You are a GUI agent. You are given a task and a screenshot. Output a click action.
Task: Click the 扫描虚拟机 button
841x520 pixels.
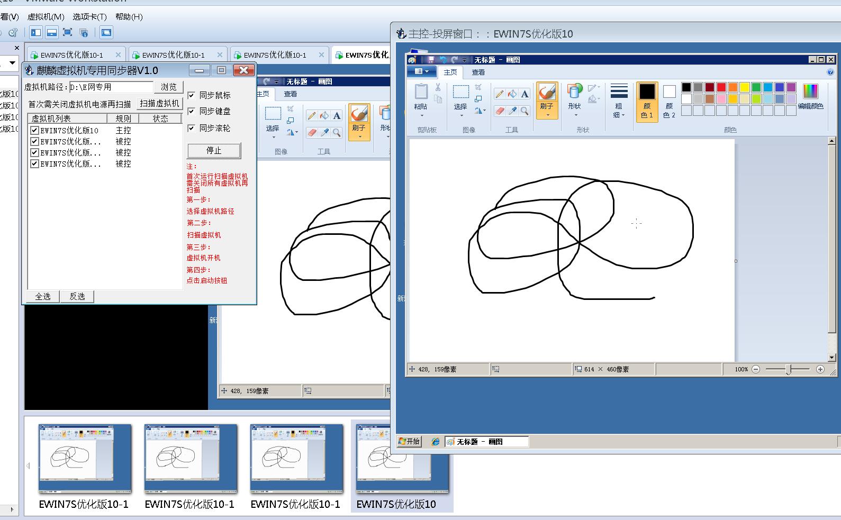160,103
